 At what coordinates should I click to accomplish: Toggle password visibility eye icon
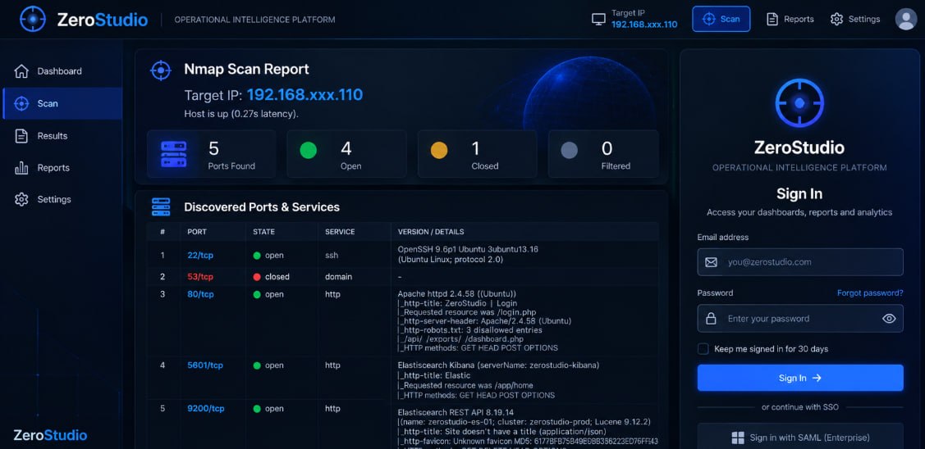(889, 319)
